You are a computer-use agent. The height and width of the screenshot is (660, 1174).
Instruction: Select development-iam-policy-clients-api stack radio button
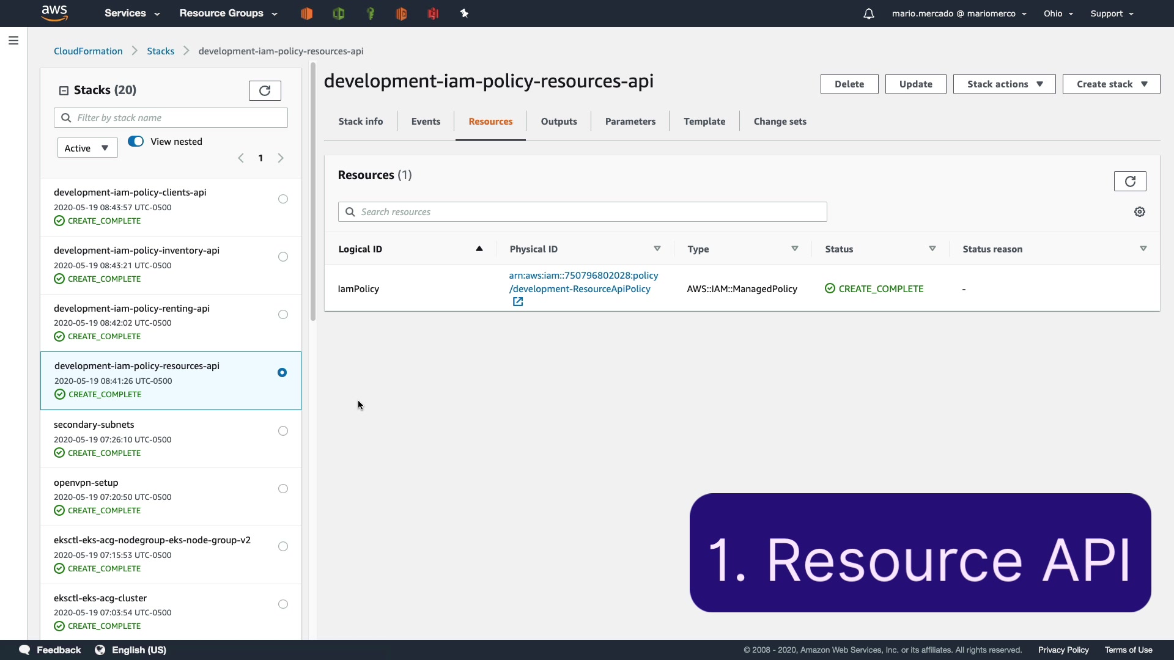[282, 199]
